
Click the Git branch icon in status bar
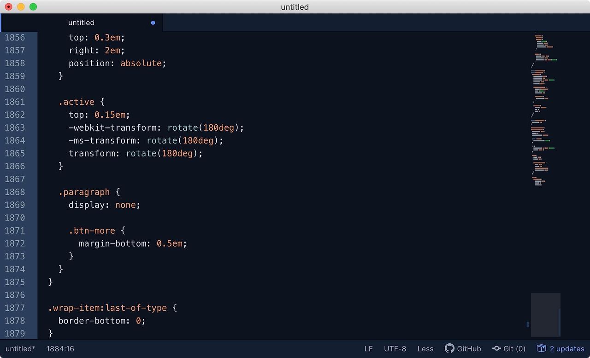(x=497, y=348)
